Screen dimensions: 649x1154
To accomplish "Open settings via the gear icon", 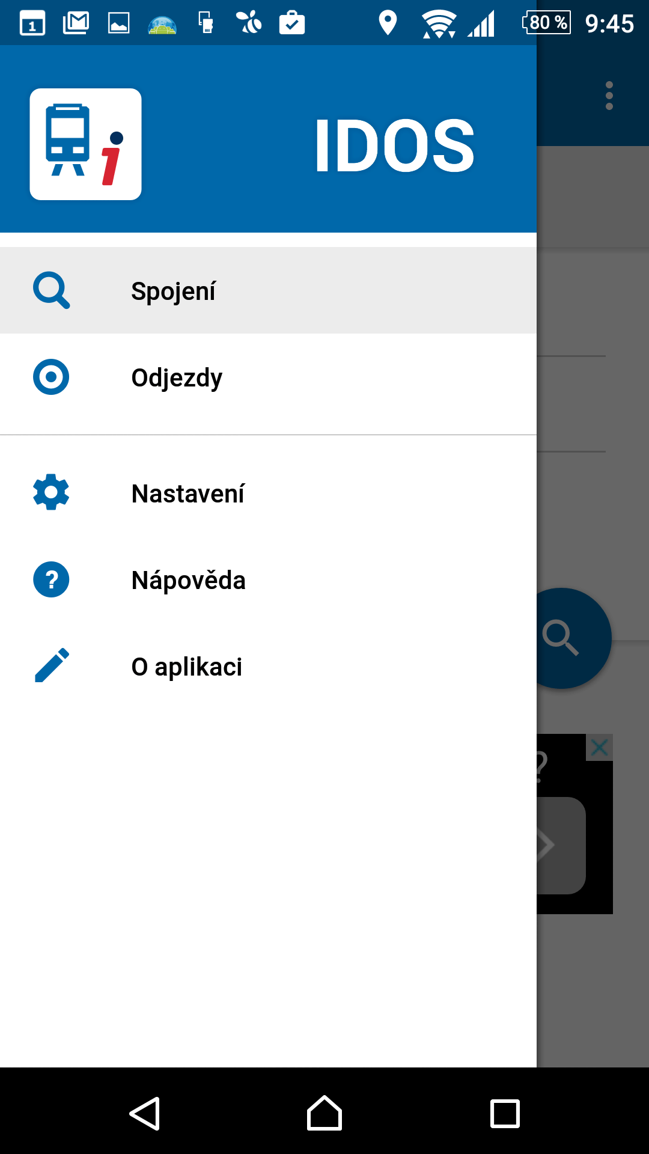I will 51,492.
